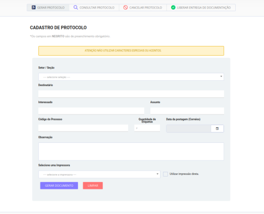Switch to Consultar Protocolo tab
264x214 pixels.
94,7
